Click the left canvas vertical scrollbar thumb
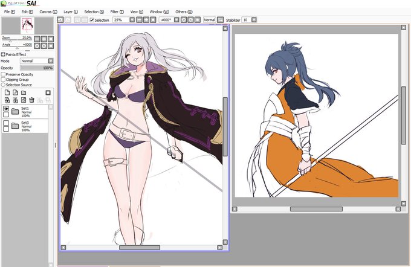 (x=225, y=127)
